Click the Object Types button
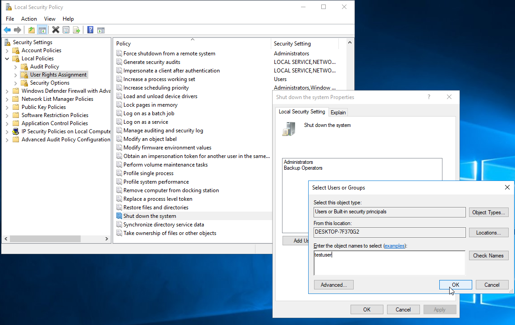Image resolution: width=515 pixels, height=325 pixels. [x=488, y=212]
